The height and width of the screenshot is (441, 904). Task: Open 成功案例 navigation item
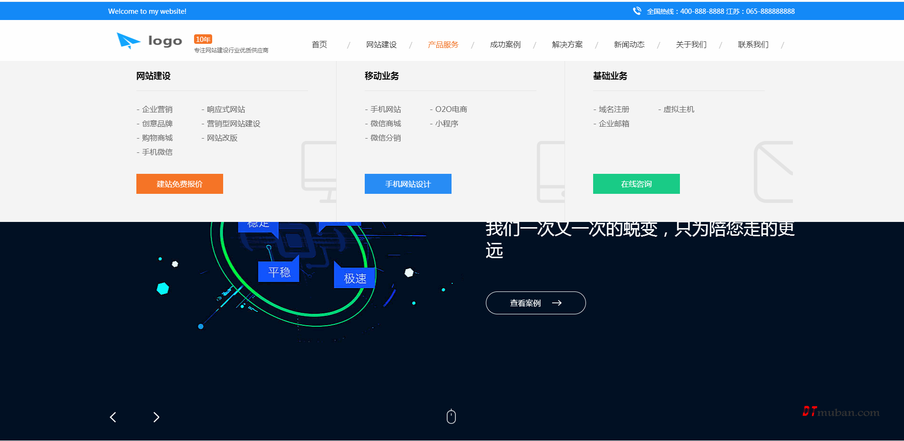pyautogui.click(x=505, y=45)
